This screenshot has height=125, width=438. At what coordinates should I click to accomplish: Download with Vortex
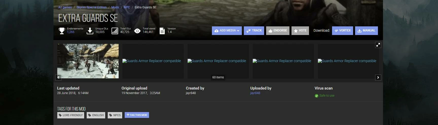pos(342,31)
